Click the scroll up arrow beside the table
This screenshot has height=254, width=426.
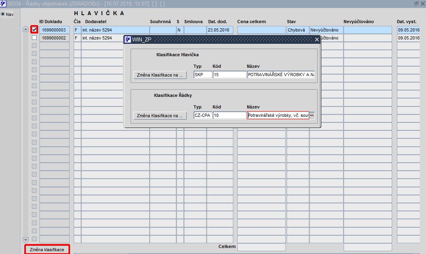pos(25,29)
